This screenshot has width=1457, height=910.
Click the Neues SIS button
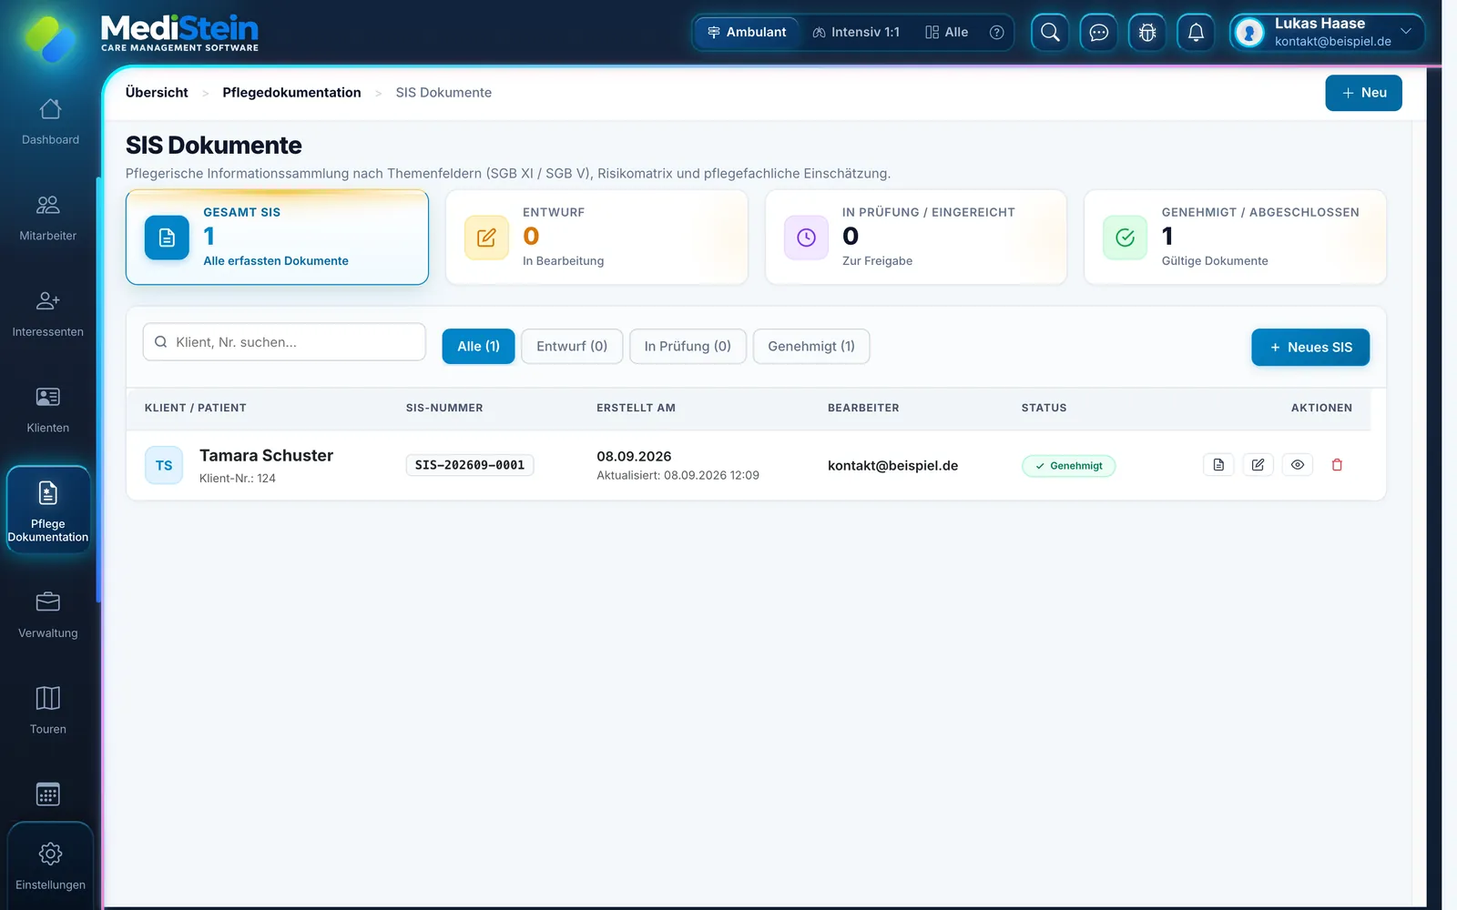click(1310, 348)
